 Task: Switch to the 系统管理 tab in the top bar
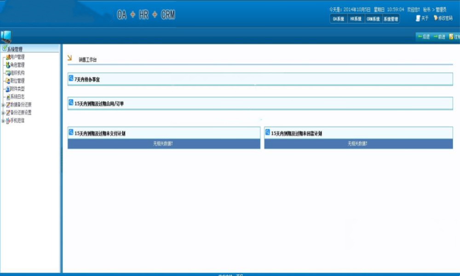[391, 19]
